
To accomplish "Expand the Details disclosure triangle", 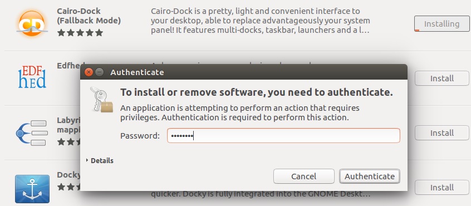I will (x=87, y=160).
